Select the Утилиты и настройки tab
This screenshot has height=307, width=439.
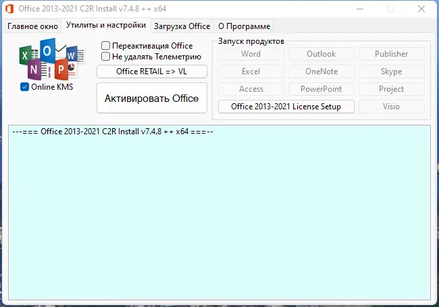click(106, 26)
